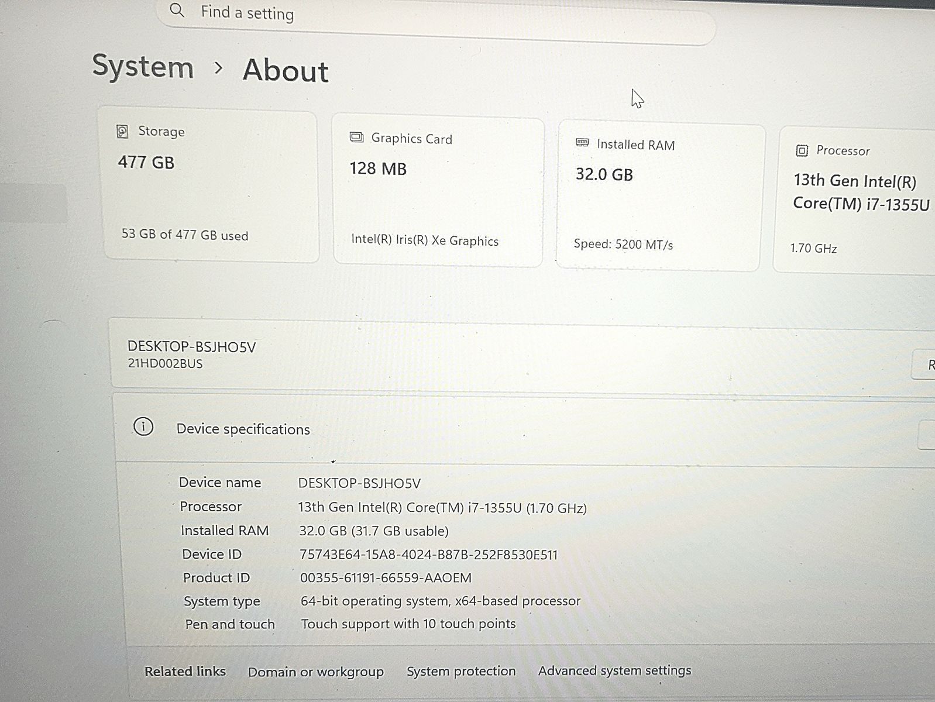935x702 pixels.
Task: Click the breadcrumb chevron before About
Action: tap(218, 68)
